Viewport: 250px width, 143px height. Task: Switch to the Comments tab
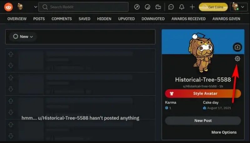coord(62,19)
